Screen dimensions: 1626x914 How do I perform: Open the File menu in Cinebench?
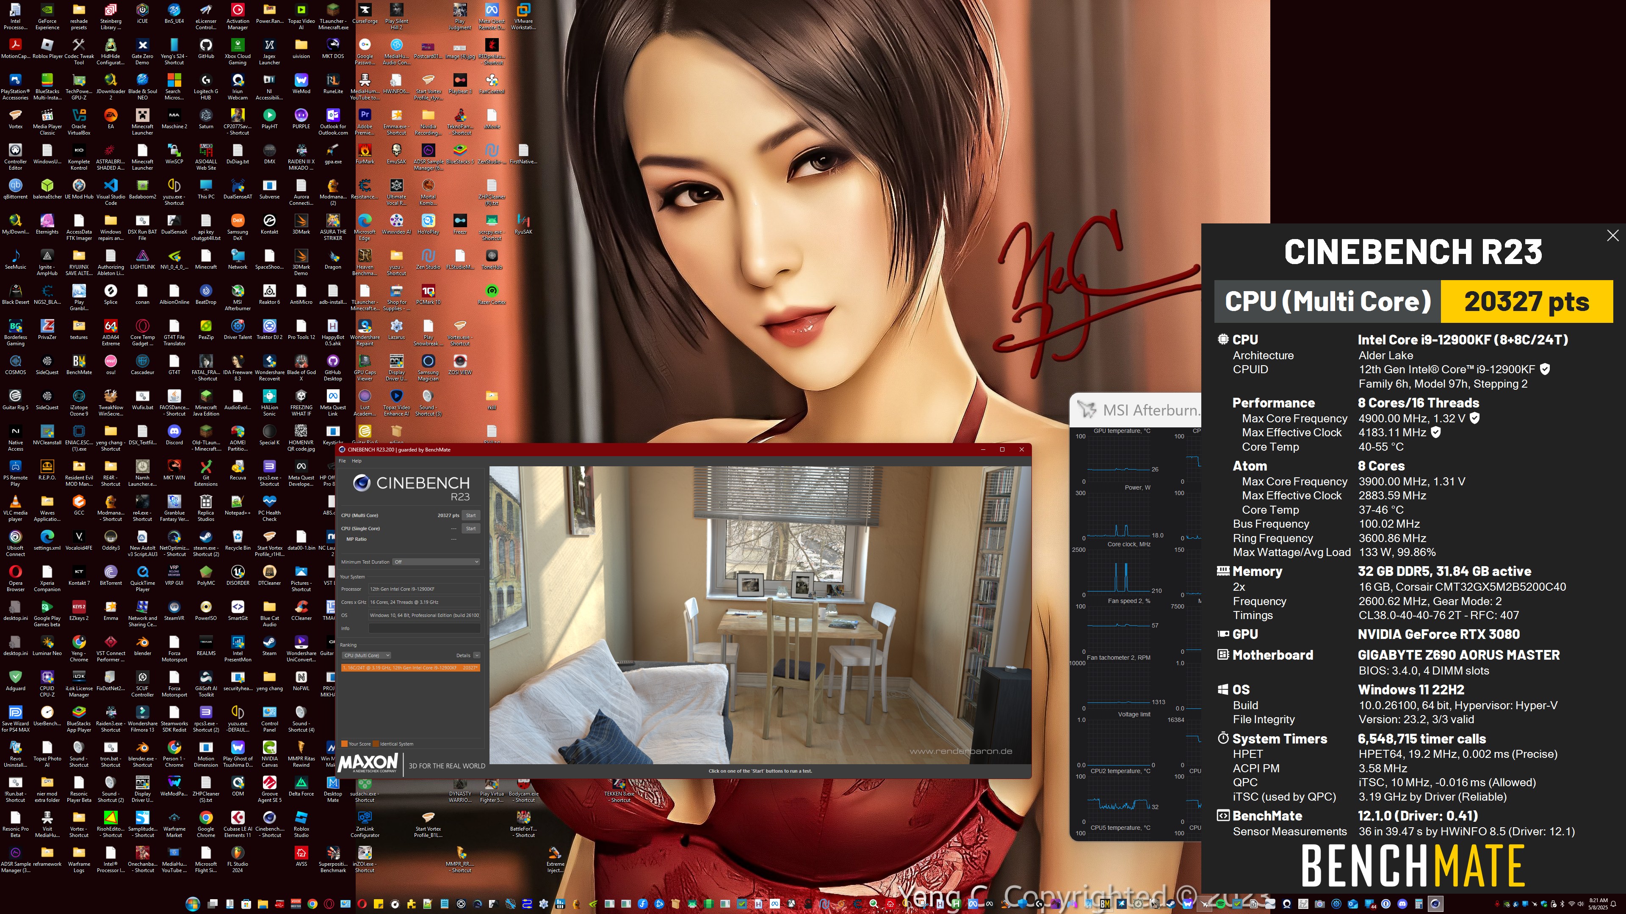tap(343, 461)
